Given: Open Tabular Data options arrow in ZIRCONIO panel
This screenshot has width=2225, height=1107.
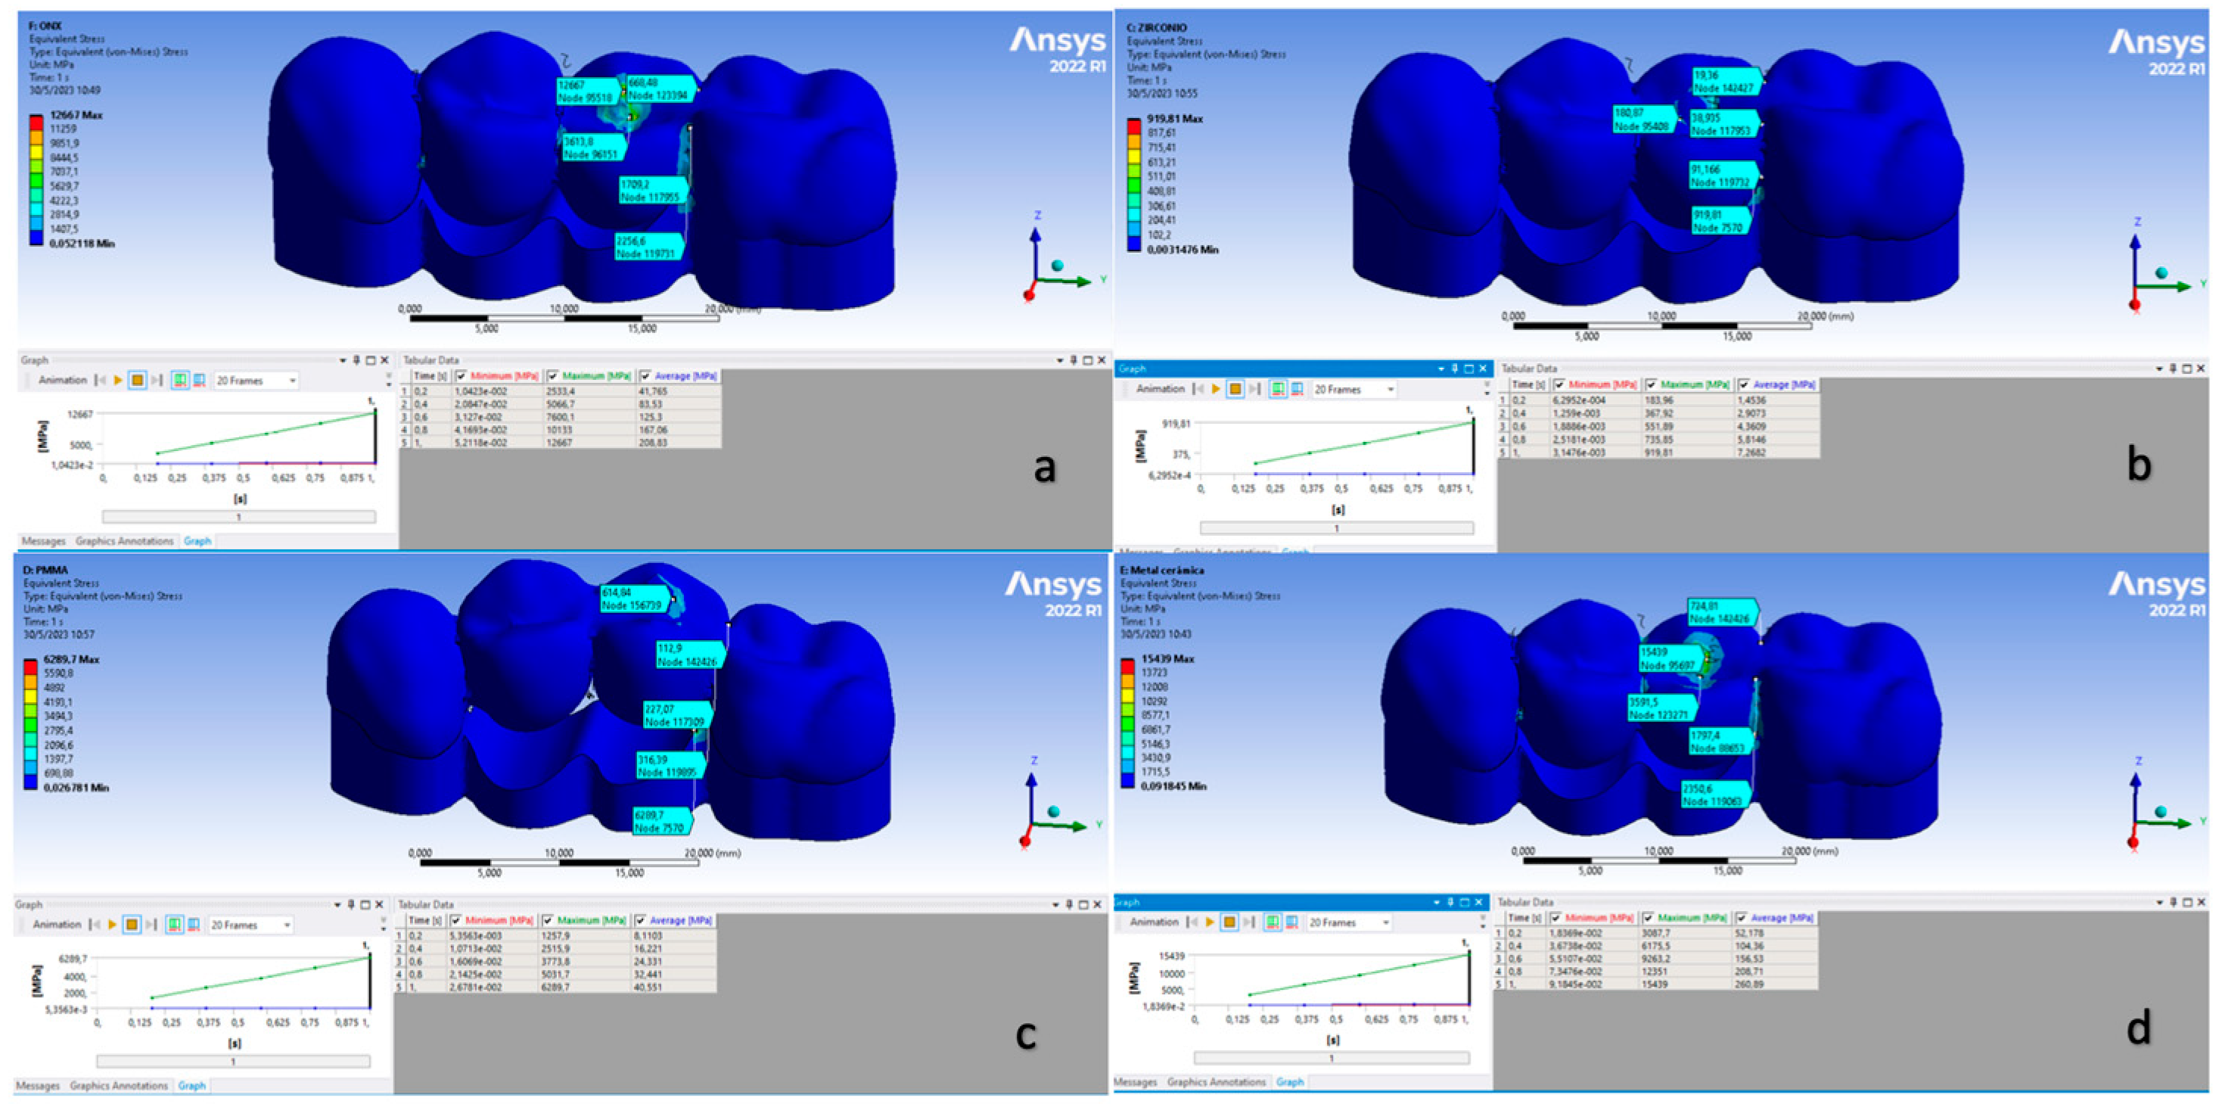Looking at the screenshot, I should [x=2158, y=368].
